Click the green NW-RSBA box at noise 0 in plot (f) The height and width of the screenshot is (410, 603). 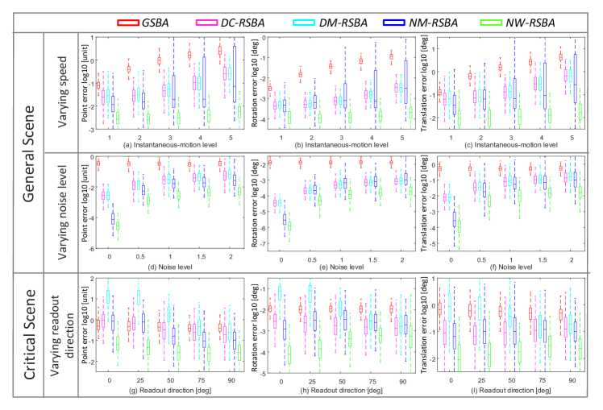click(x=459, y=226)
